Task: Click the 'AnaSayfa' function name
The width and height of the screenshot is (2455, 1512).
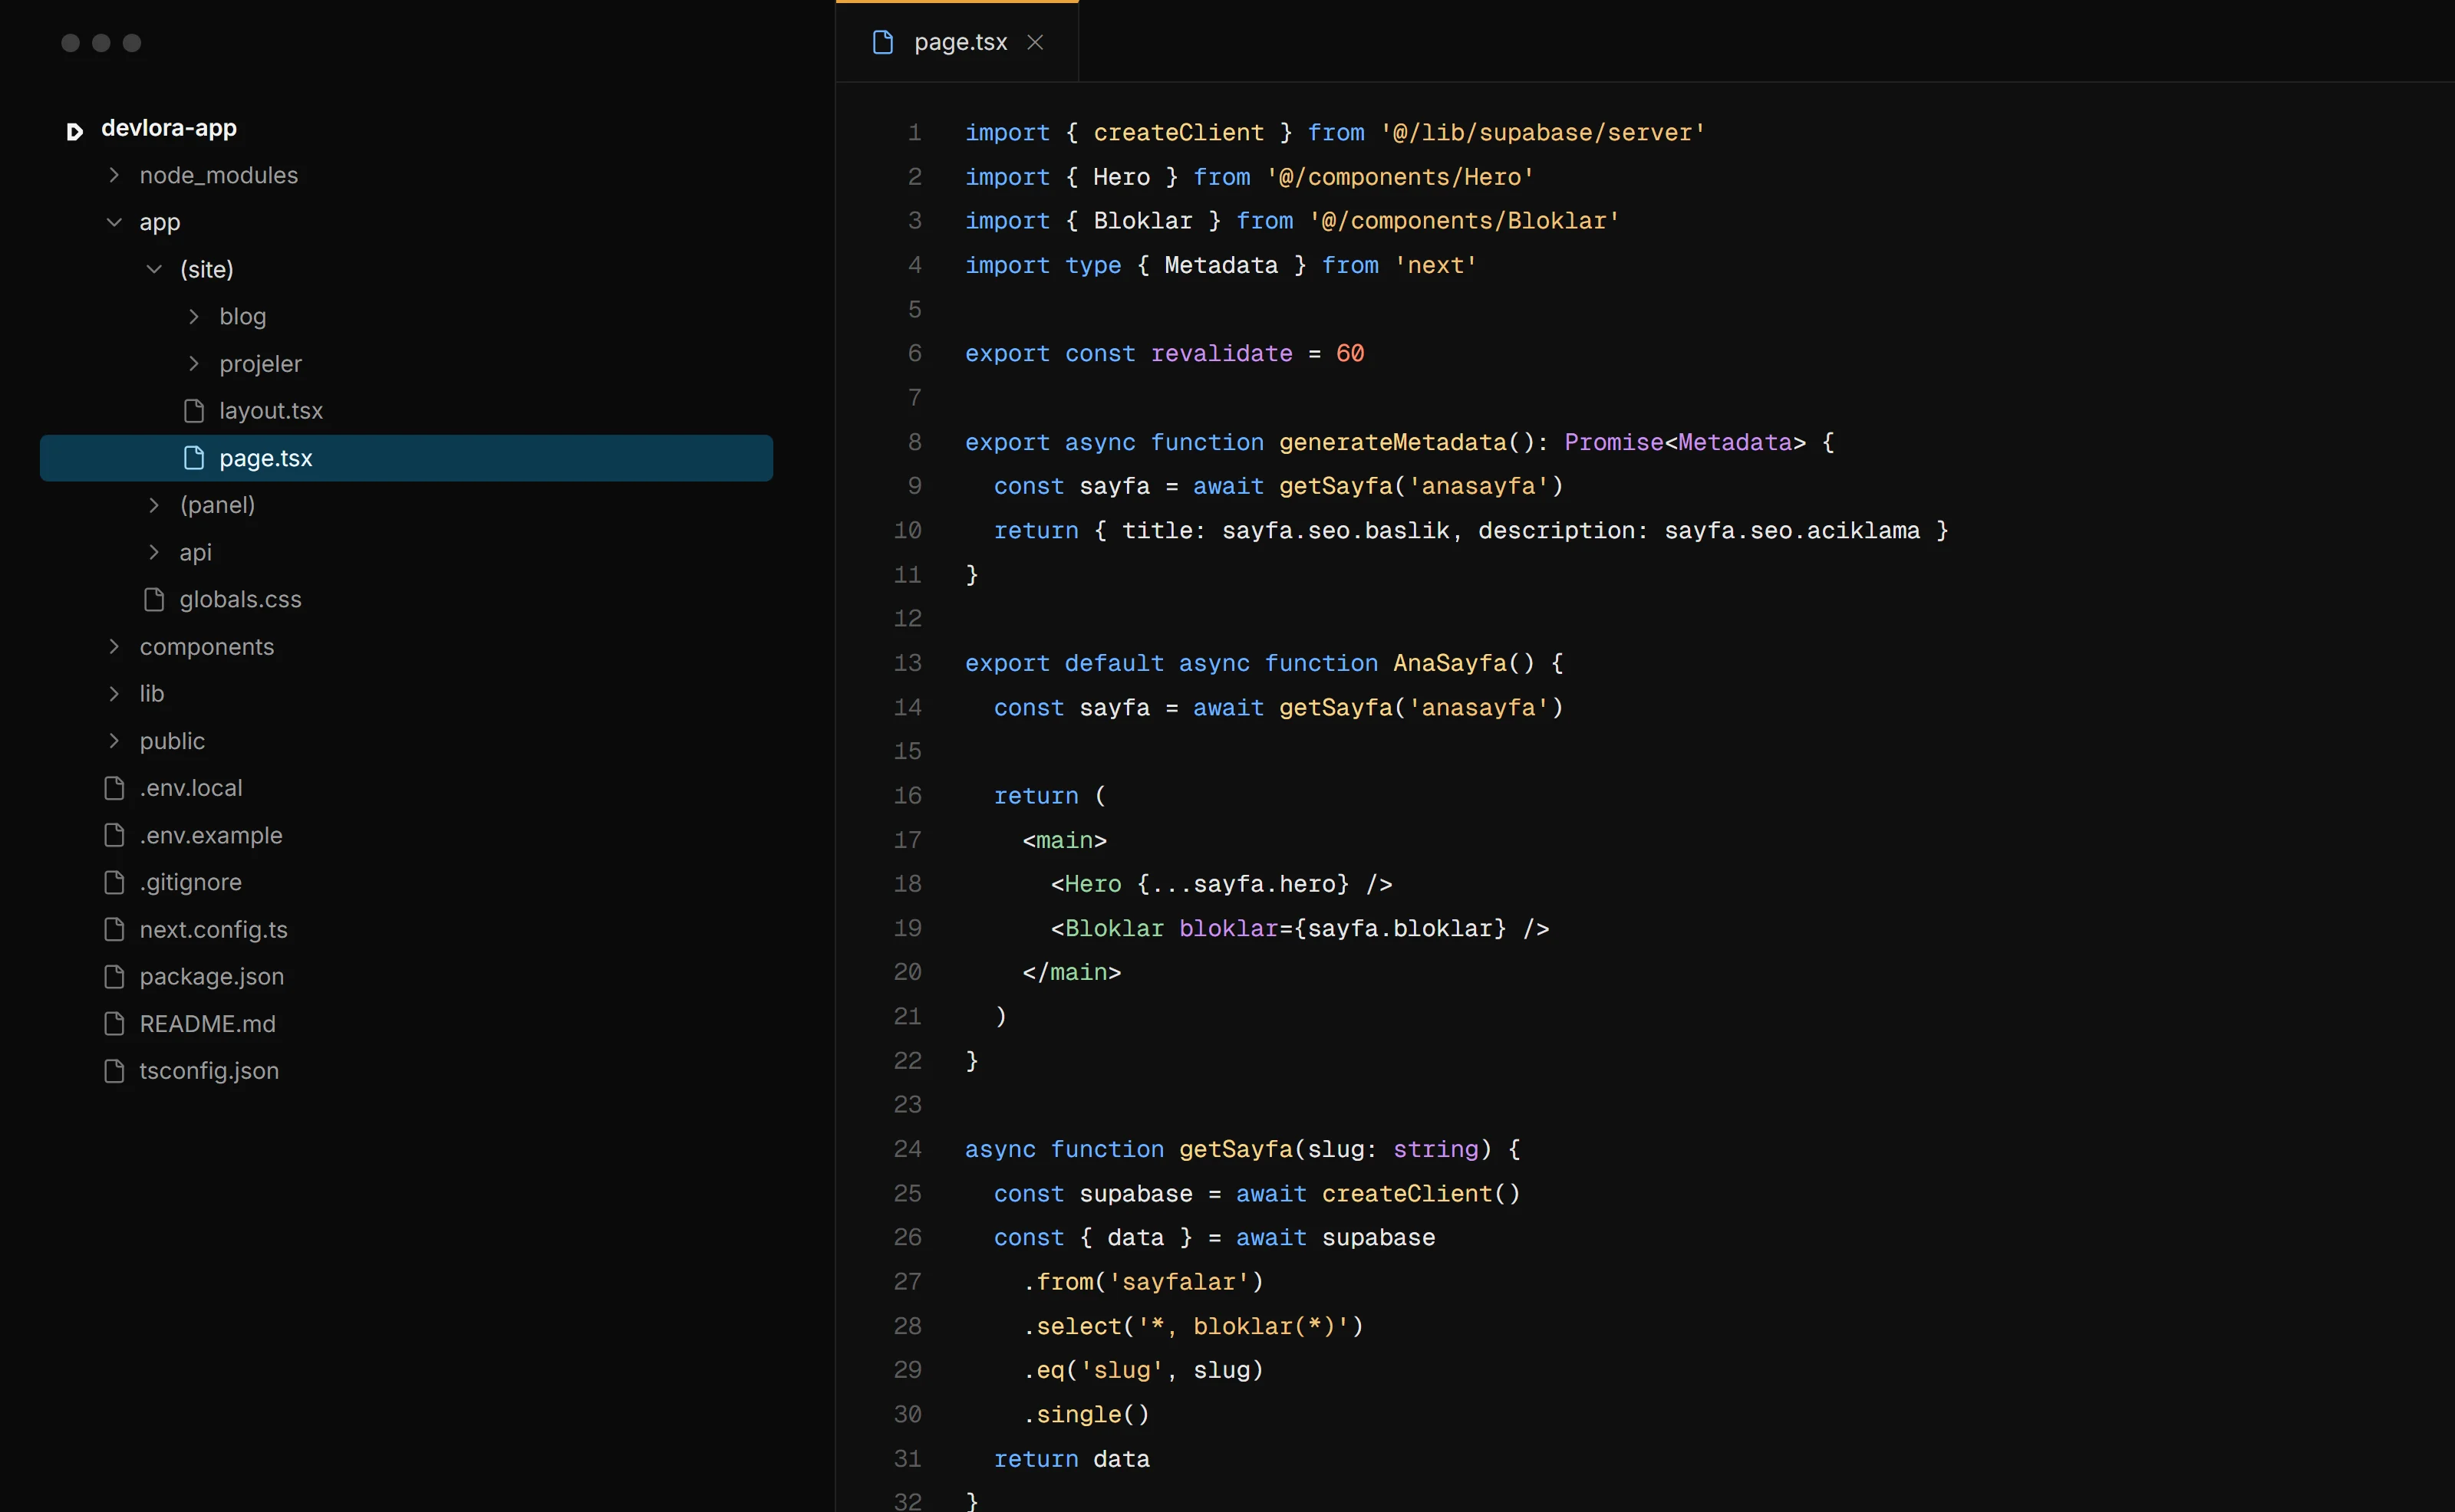Action: click(x=1449, y=663)
